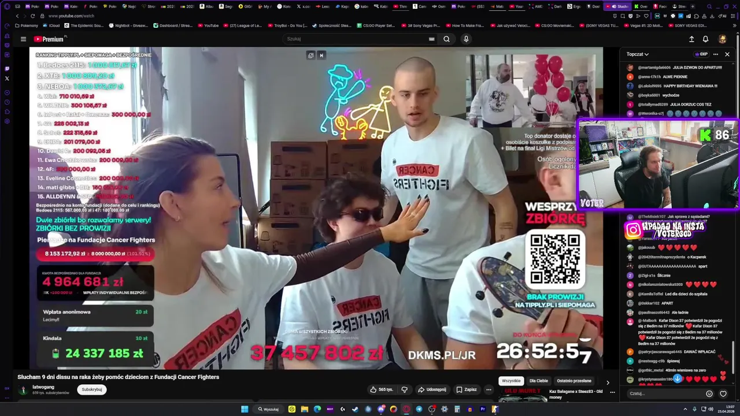Dislike the video with thumbs down
The width and height of the screenshot is (740, 416).
(405, 389)
